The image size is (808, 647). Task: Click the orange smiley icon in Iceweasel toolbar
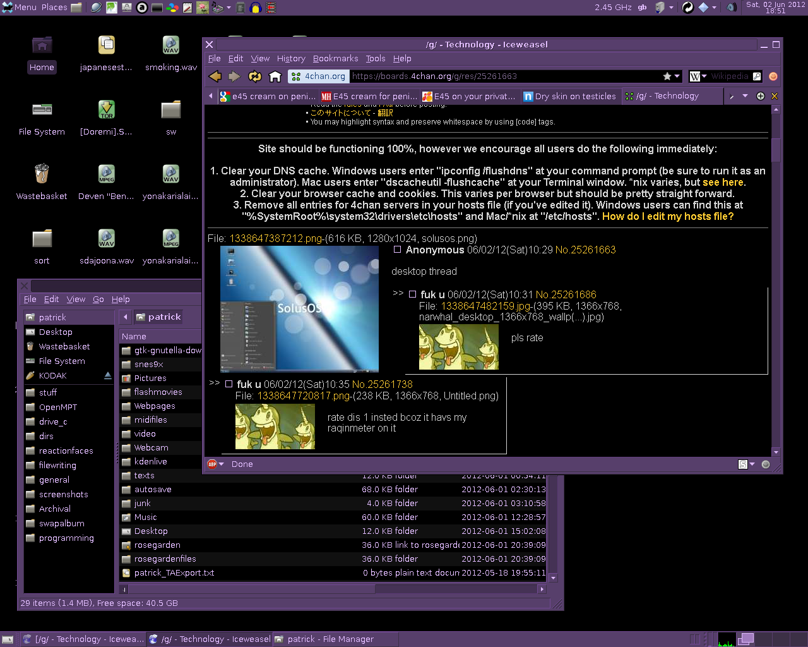coord(773,76)
